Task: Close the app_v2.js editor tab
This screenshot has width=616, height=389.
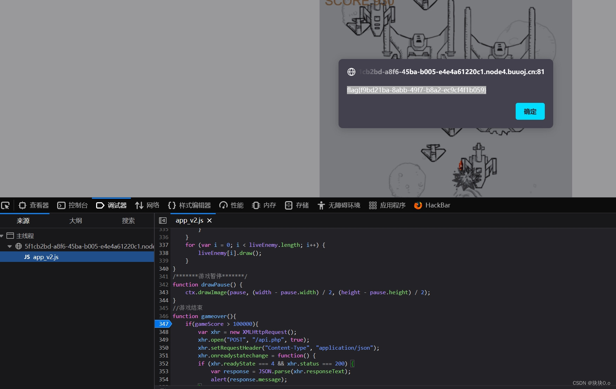Action: pyautogui.click(x=209, y=220)
